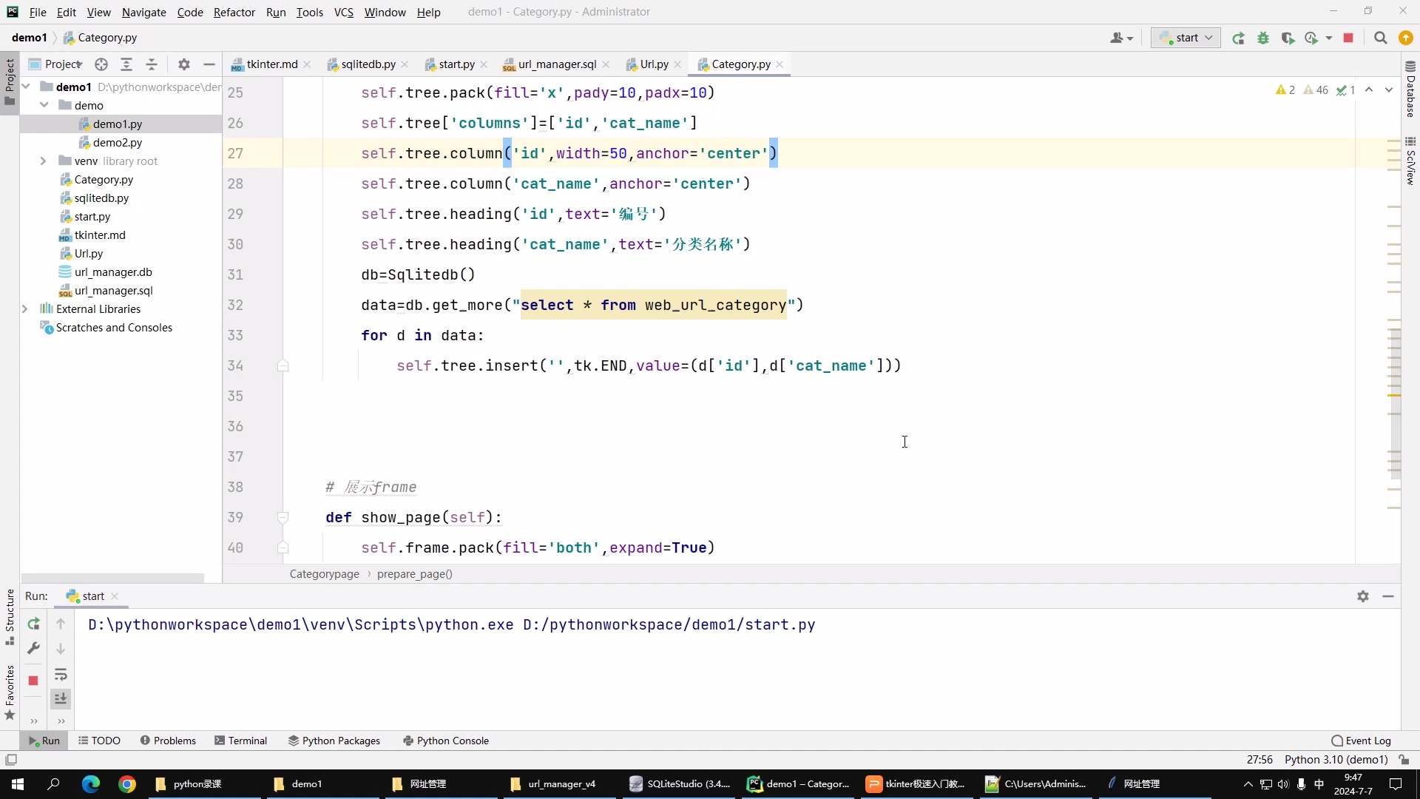1420x799 pixels.
Task: Expand External Libraries node
Action: tap(24, 309)
